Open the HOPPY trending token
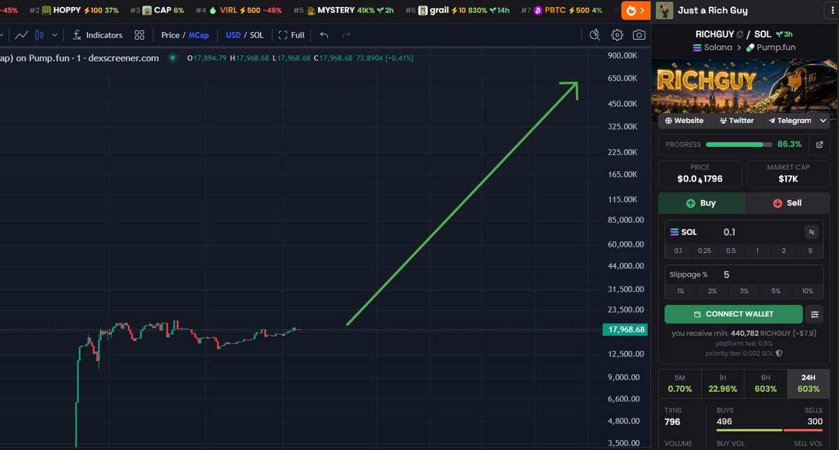The image size is (839, 450). pos(74,10)
